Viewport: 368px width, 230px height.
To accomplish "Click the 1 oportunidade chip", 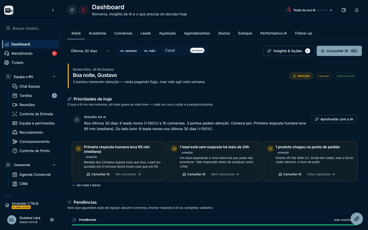I will [345, 76].
